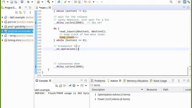The height and width of the screenshot is (108, 192).
Task: Toggle Mark Occurrences in toolbar
Action: point(75,2)
